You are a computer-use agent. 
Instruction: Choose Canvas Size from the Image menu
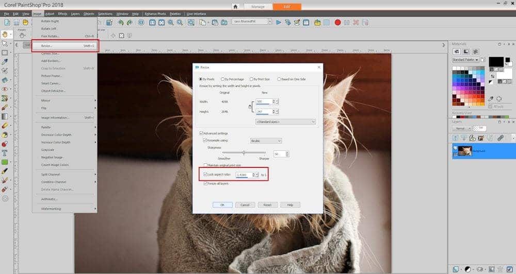tap(51, 53)
